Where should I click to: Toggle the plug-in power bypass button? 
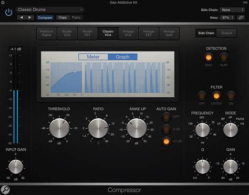[x=8, y=13]
